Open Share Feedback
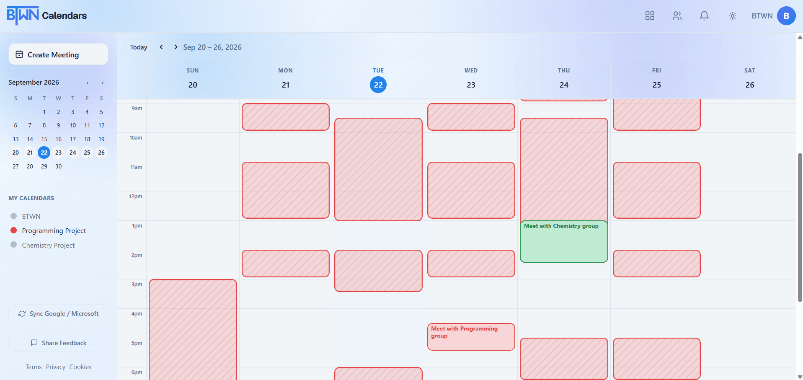Image resolution: width=803 pixels, height=380 pixels. pyautogui.click(x=58, y=343)
